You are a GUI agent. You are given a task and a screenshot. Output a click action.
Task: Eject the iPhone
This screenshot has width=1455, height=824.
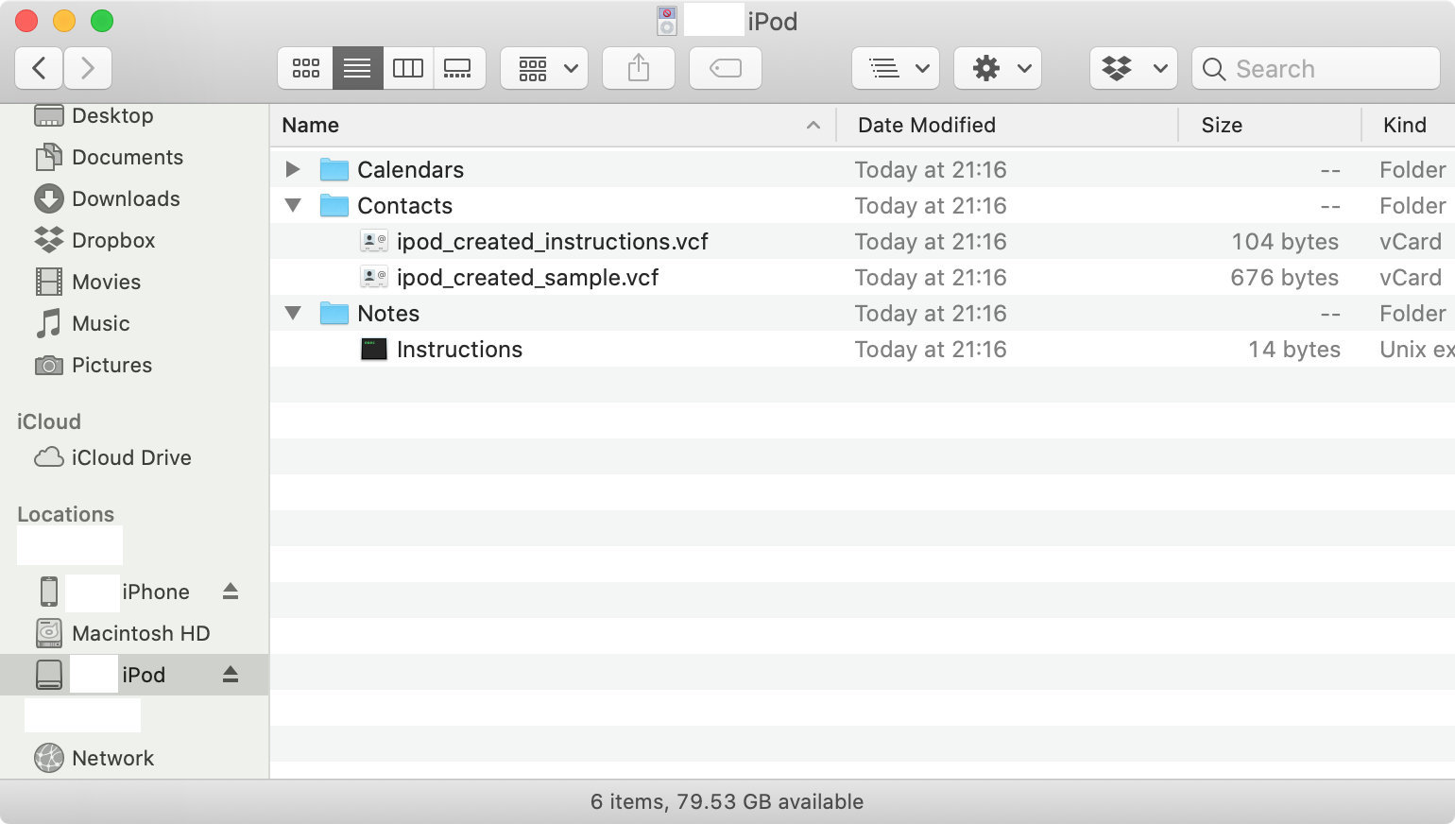point(231,592)
